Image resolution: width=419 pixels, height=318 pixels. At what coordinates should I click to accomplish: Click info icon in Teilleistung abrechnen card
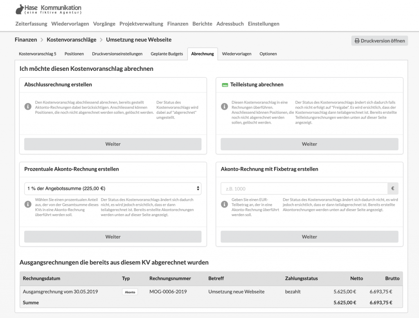pos(225,106)
